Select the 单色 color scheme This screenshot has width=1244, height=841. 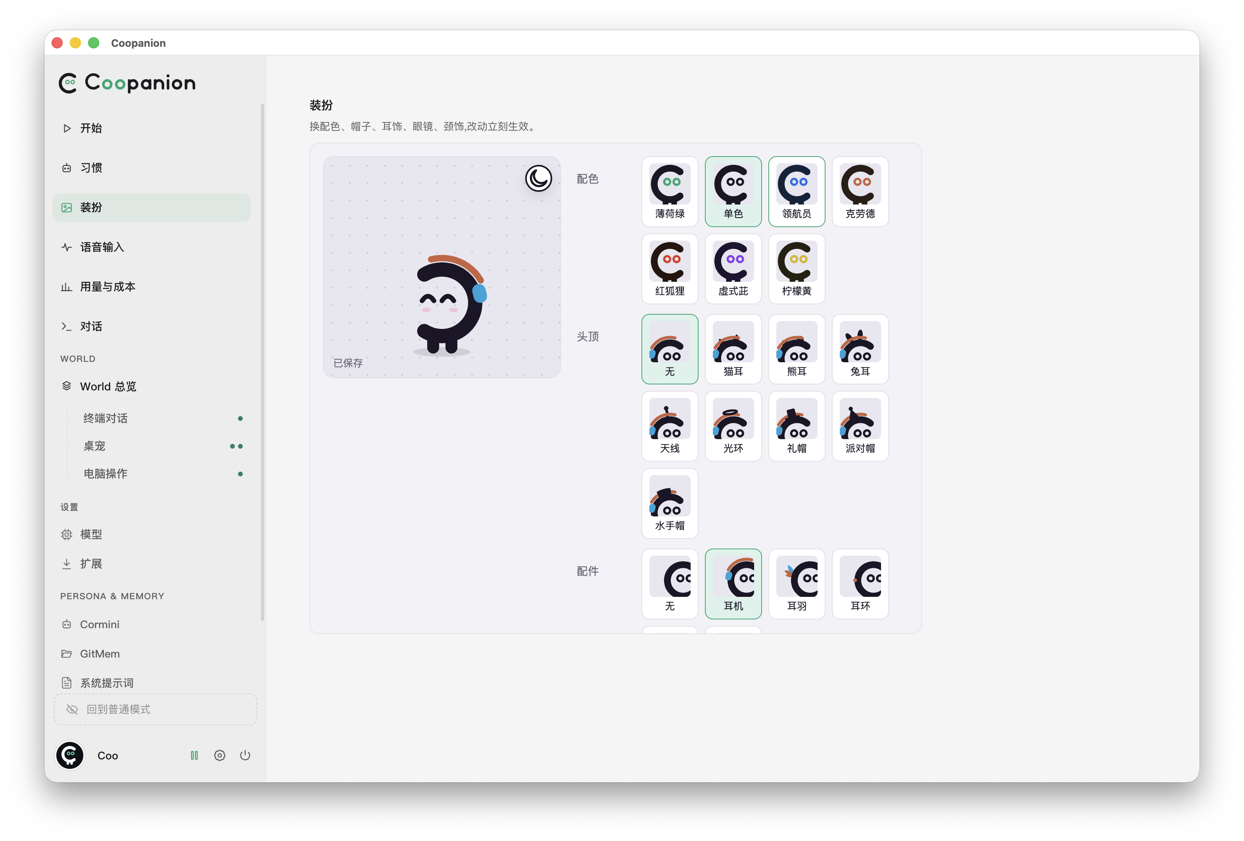click(733, 191)
